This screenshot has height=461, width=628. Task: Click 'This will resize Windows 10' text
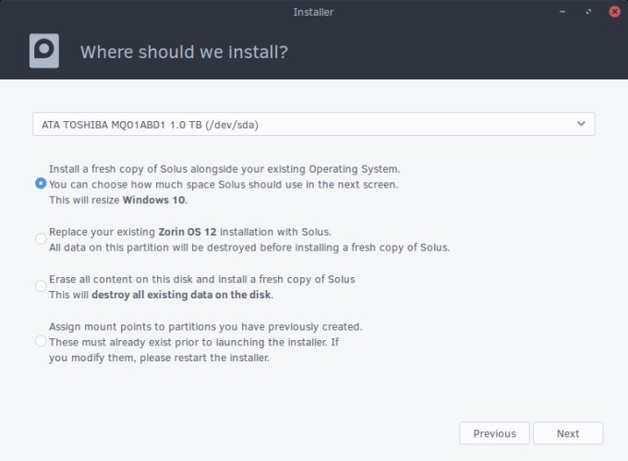click(x=118, y=200)
